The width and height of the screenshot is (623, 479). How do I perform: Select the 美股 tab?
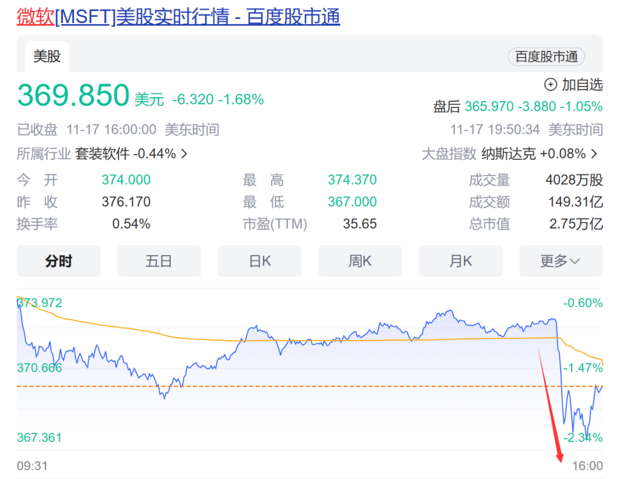click(47, 57)
